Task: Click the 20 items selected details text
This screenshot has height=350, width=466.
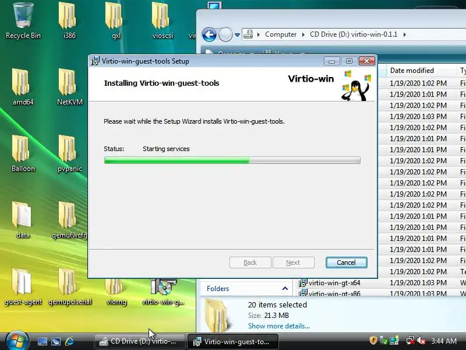Action: tap(277, 304)
